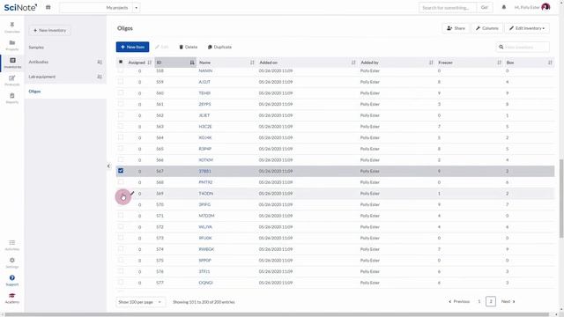Image resolution: width=564 pixels, height=317 pixels.
Task: Check the checkbox for row 576
Action: [121, 271]
